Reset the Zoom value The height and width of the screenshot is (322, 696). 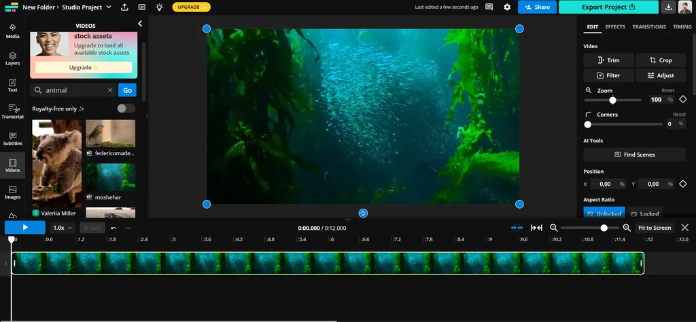point(667,90)
